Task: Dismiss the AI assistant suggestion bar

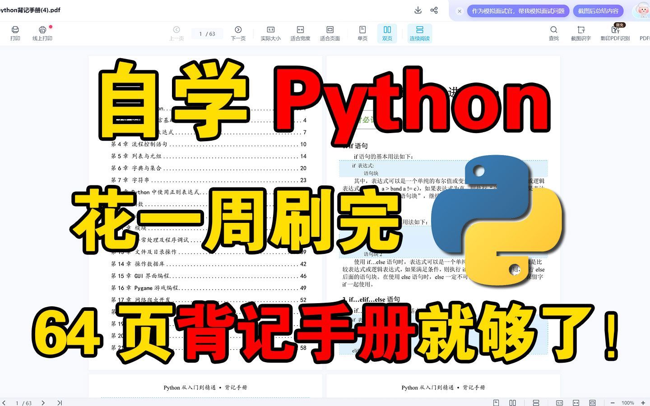Action: pos(459,10)
